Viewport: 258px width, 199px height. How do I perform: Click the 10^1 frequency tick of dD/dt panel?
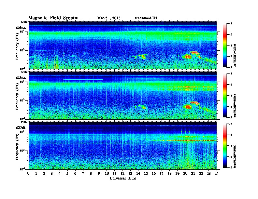coord(22,81)
